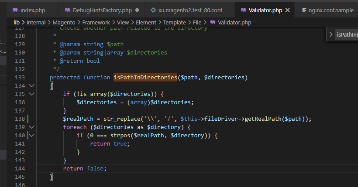Select the Template breadcrumb folder
This screenshot has height=187, width=358.
[x=176, y=22]
